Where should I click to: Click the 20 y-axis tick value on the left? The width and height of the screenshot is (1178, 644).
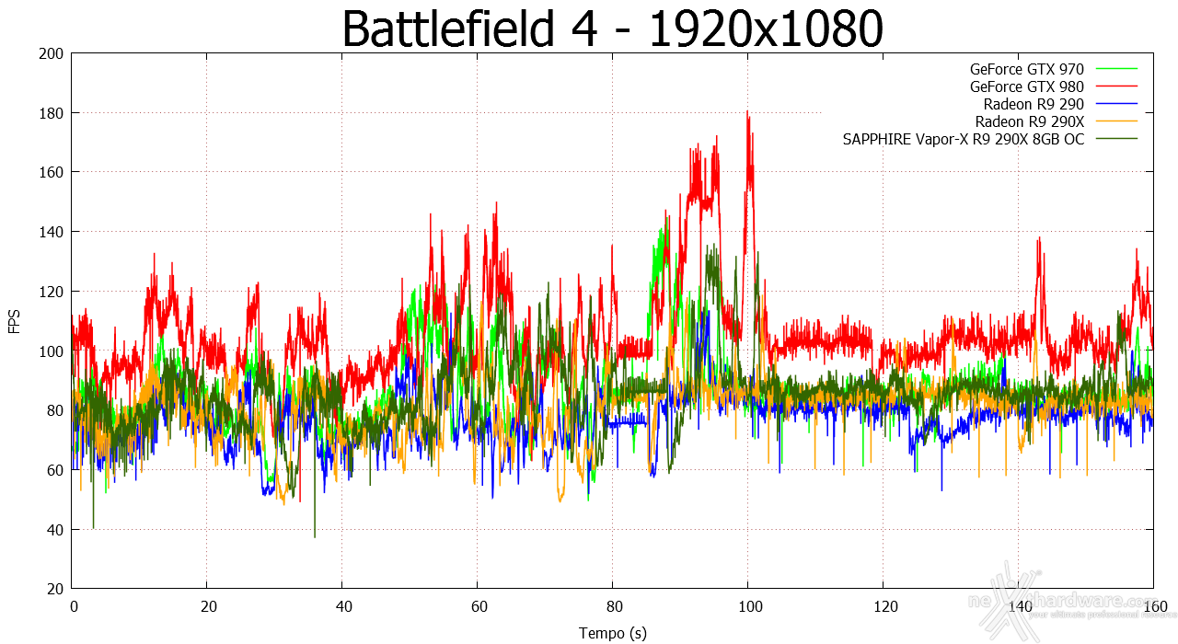pyautogui.click(x=55, y=589)
